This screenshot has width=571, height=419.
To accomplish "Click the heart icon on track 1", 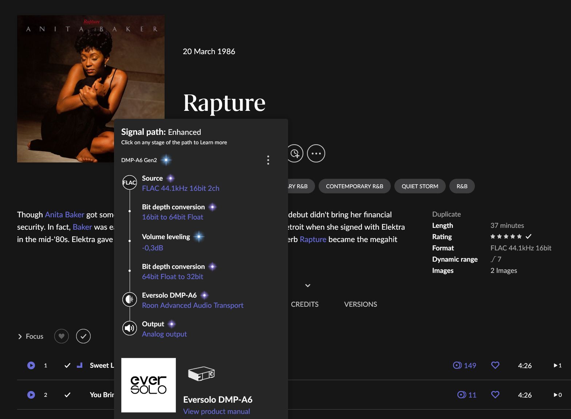I will tap(495, 365).
